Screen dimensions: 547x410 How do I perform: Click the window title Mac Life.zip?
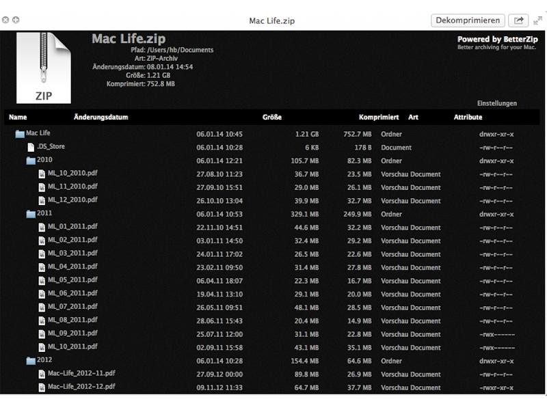pos(271,21)
